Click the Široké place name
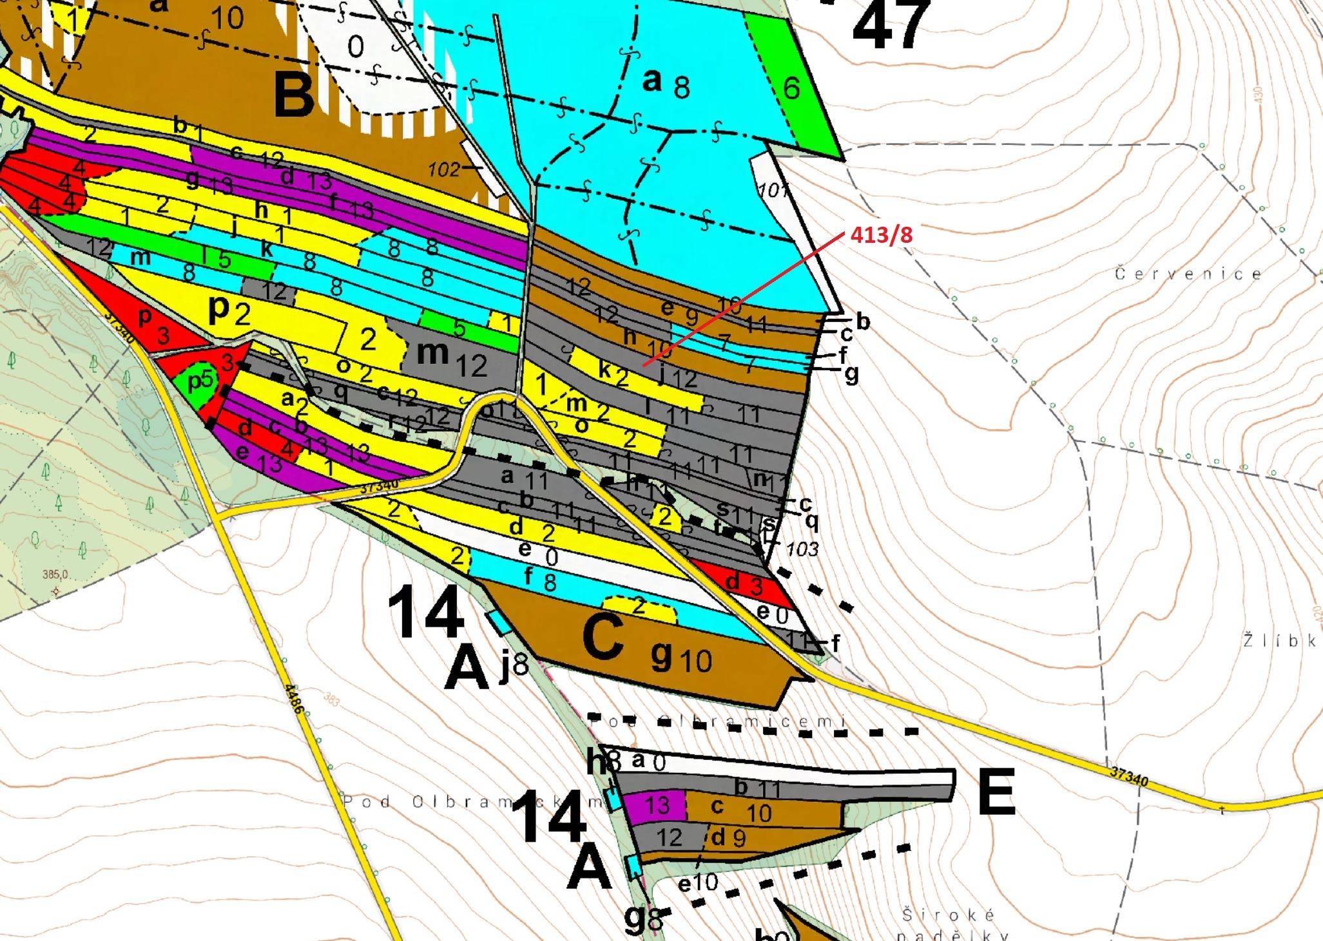1323x941 pixels. 949,915
